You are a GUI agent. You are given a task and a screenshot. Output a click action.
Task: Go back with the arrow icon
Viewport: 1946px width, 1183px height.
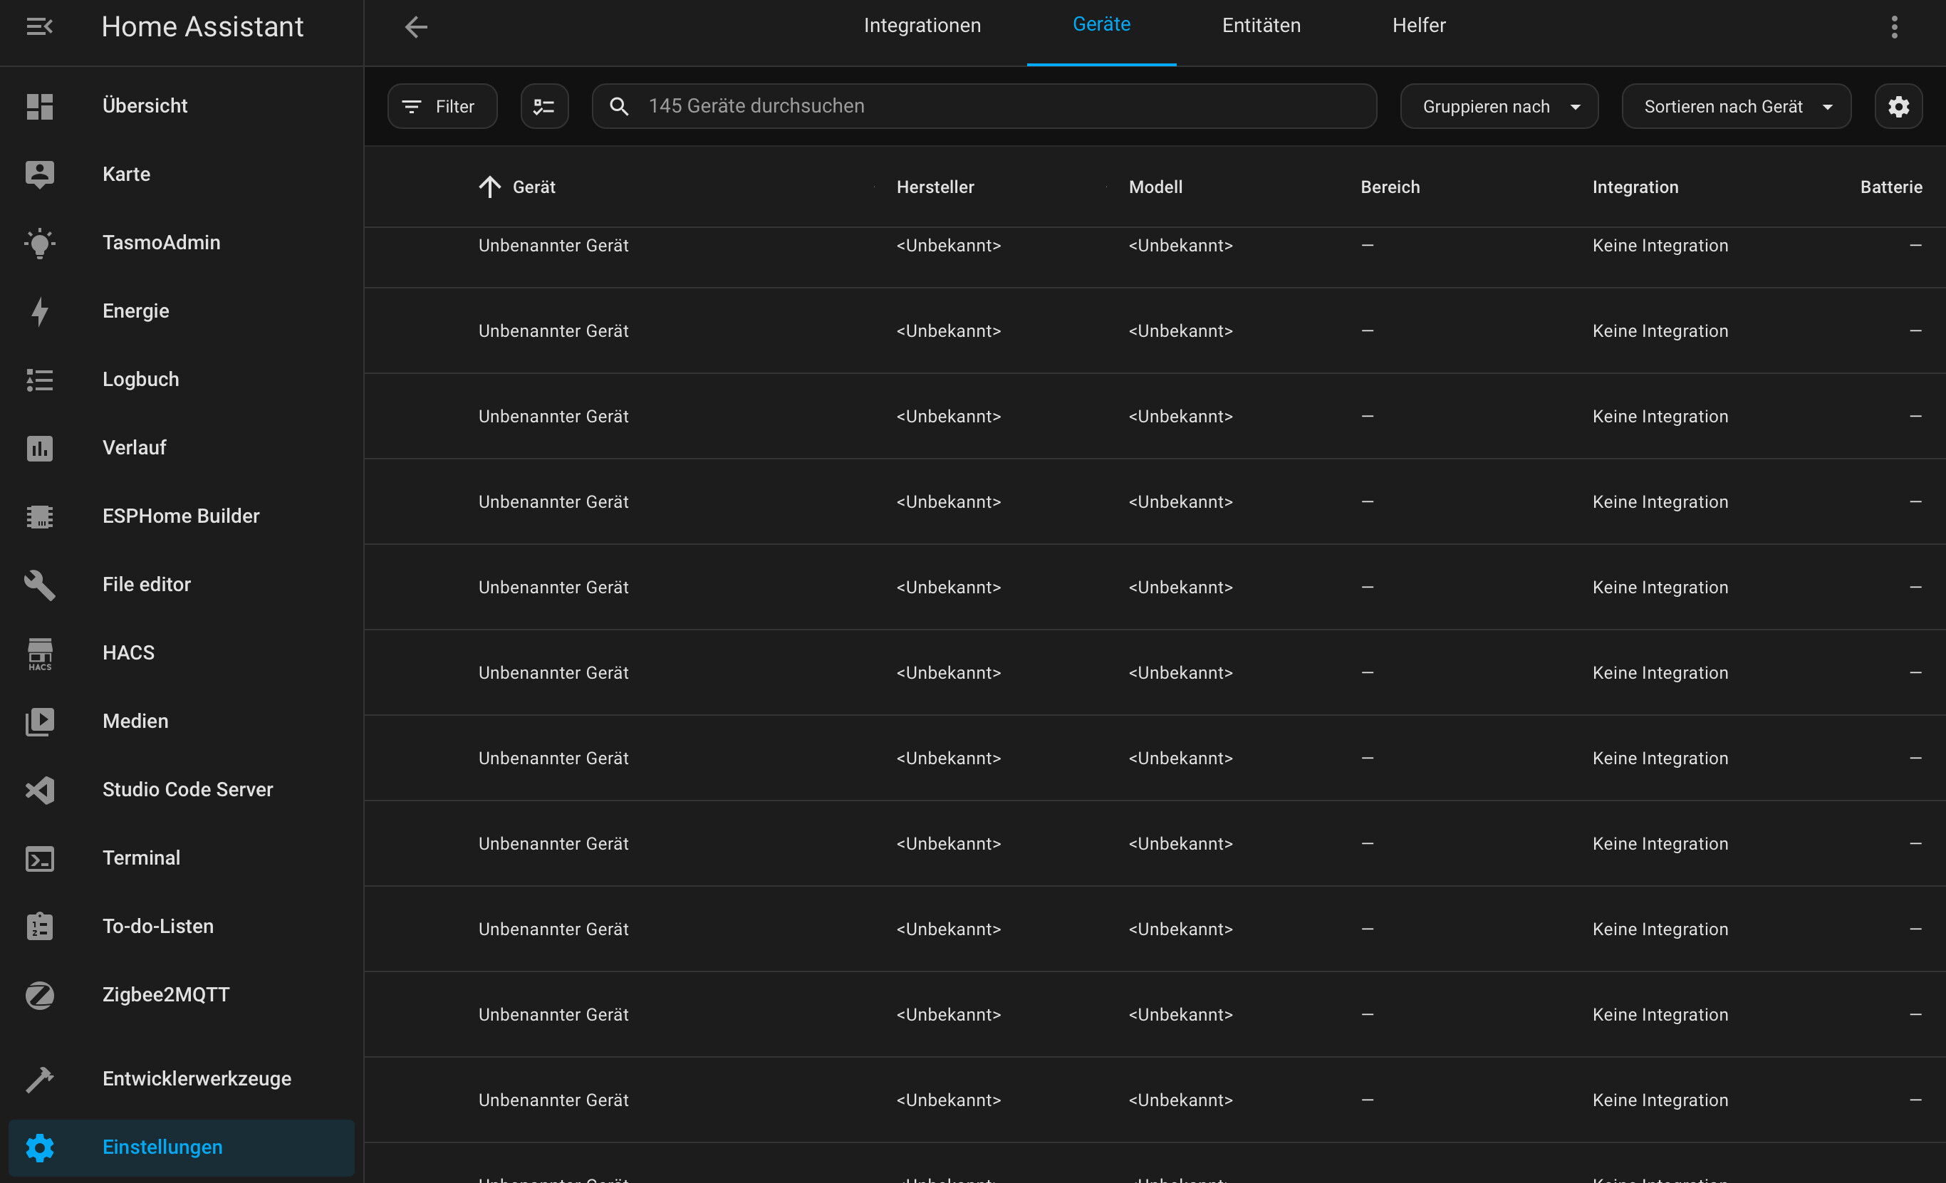coord(416,27)
